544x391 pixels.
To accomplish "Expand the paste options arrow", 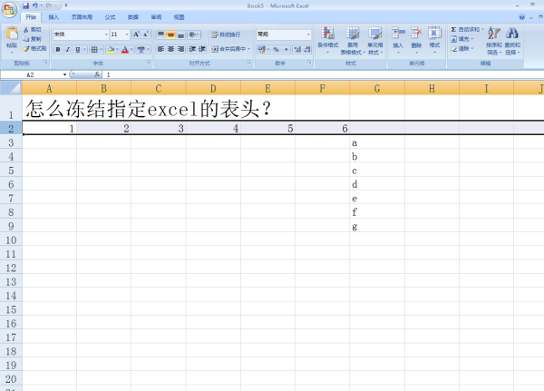I will 12,52.
